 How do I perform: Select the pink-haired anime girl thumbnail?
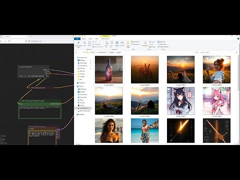tap(216, 101)
